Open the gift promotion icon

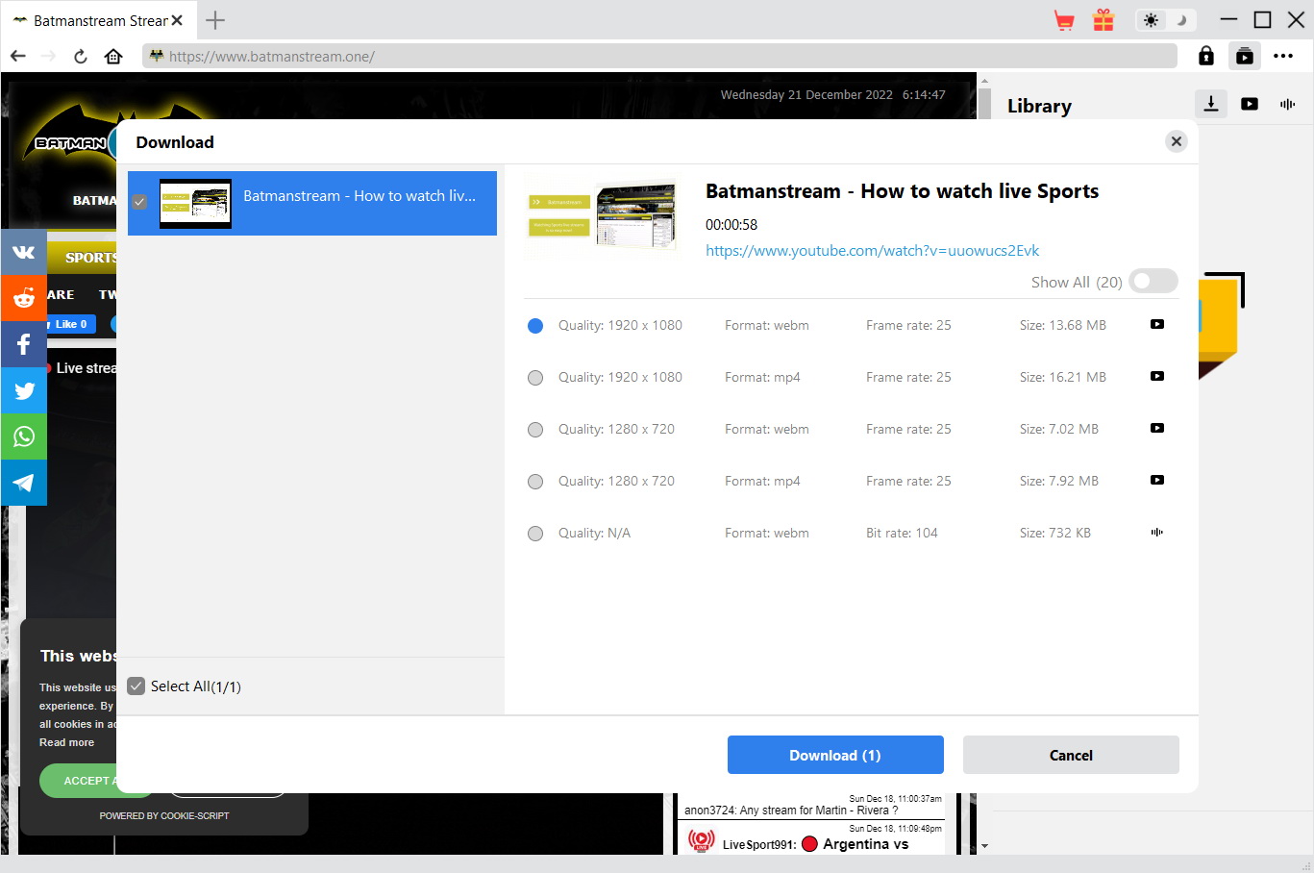tap(1103, 19)
